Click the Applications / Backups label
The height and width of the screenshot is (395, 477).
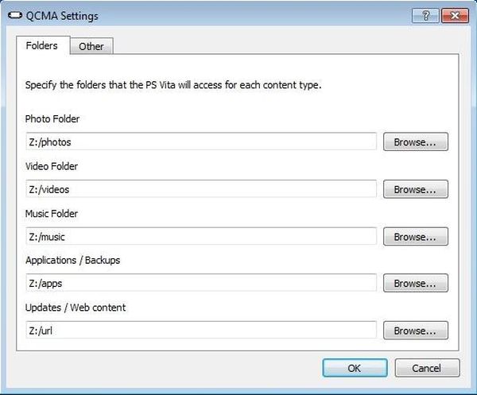pos(72,261)
